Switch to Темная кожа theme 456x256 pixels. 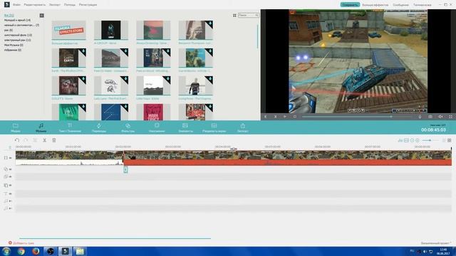tap(423, 5)
